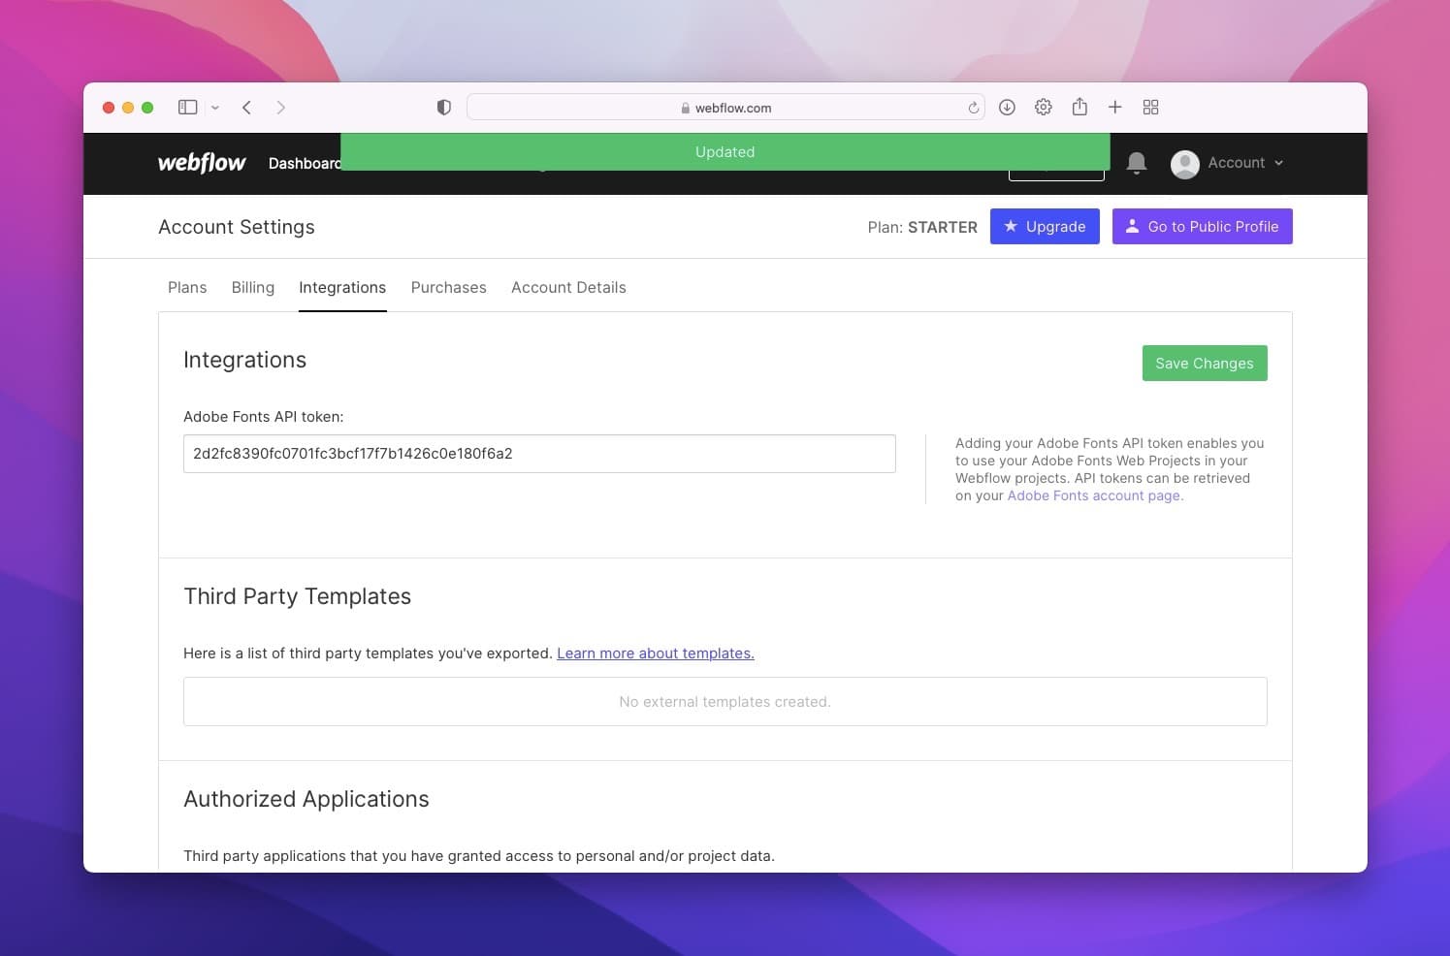This screenshot has width=1450, height=956.
Task: Click the Upgrade button
Action: [1045, 227]
